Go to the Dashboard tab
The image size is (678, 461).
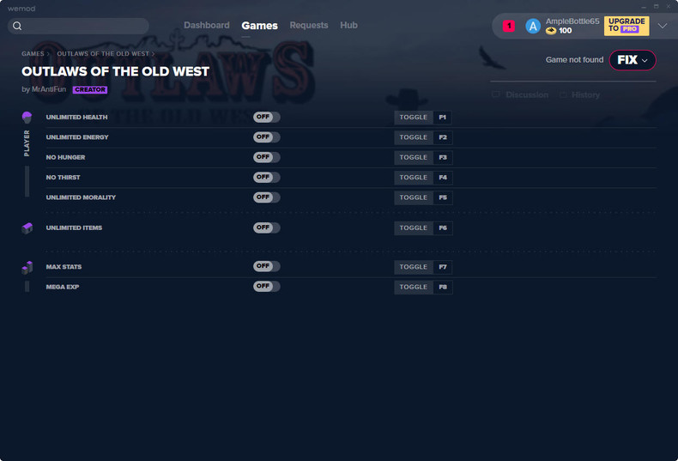click(207, 25)
